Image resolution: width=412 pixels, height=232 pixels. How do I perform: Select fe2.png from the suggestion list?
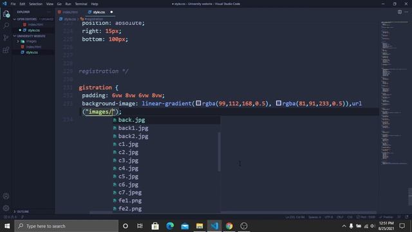coord(167,209)
